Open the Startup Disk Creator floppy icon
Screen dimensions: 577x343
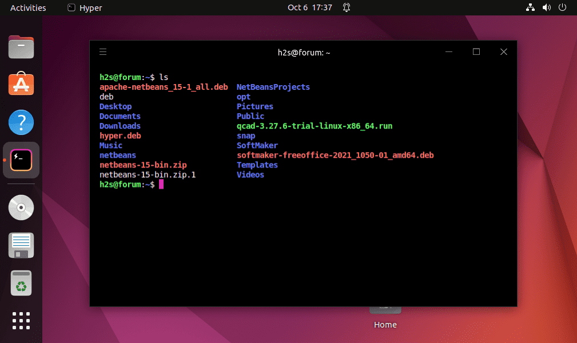(x=21, y=245)
